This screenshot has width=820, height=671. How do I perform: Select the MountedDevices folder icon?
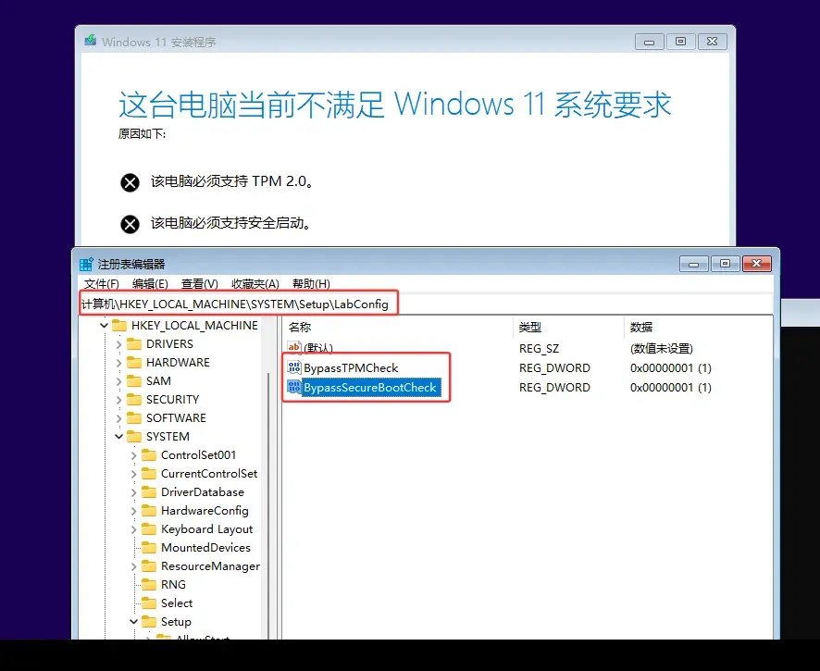tap(149, 548)
